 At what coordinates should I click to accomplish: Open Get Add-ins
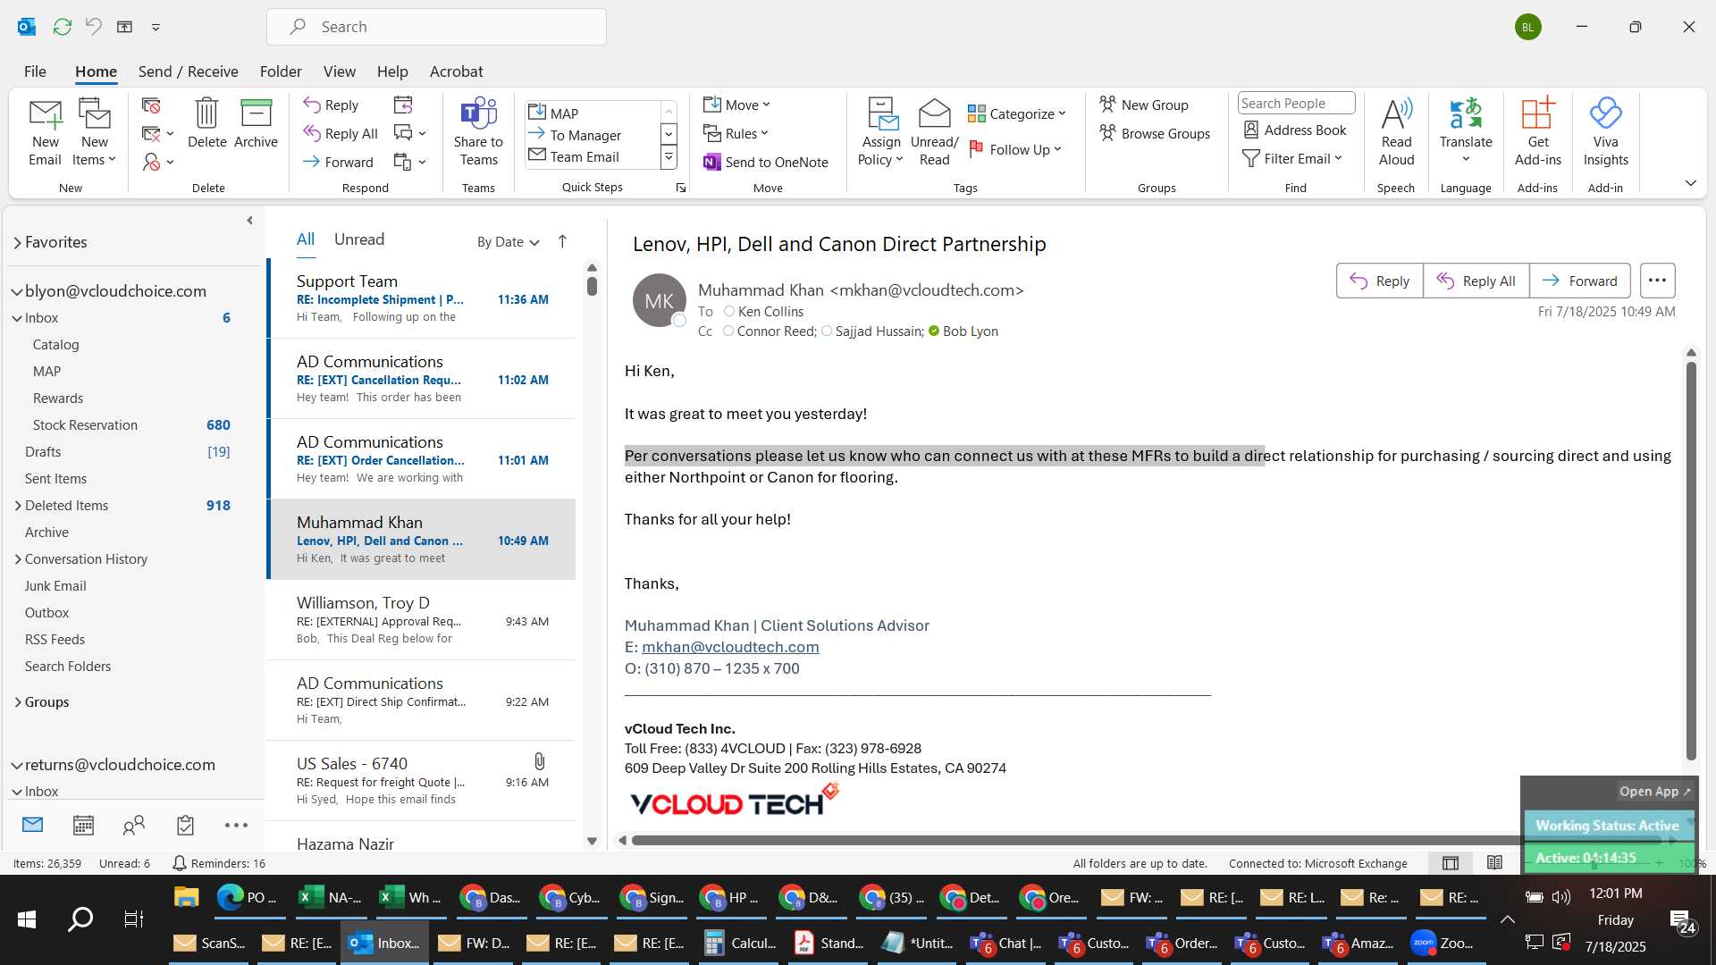1537,132
